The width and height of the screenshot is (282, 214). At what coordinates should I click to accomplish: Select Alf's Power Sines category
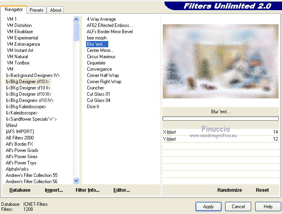pos(21,157)
